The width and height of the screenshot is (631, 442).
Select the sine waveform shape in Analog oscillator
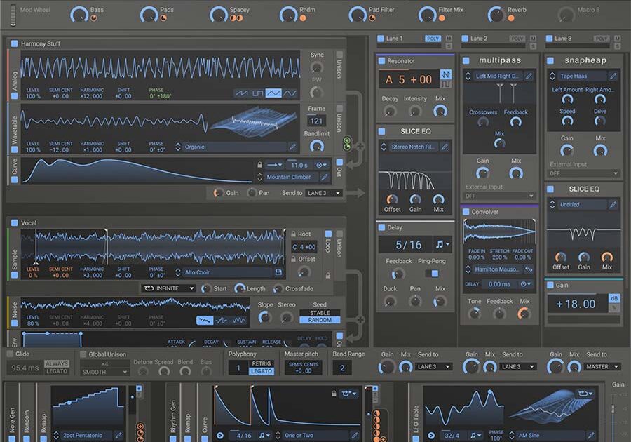290,93
